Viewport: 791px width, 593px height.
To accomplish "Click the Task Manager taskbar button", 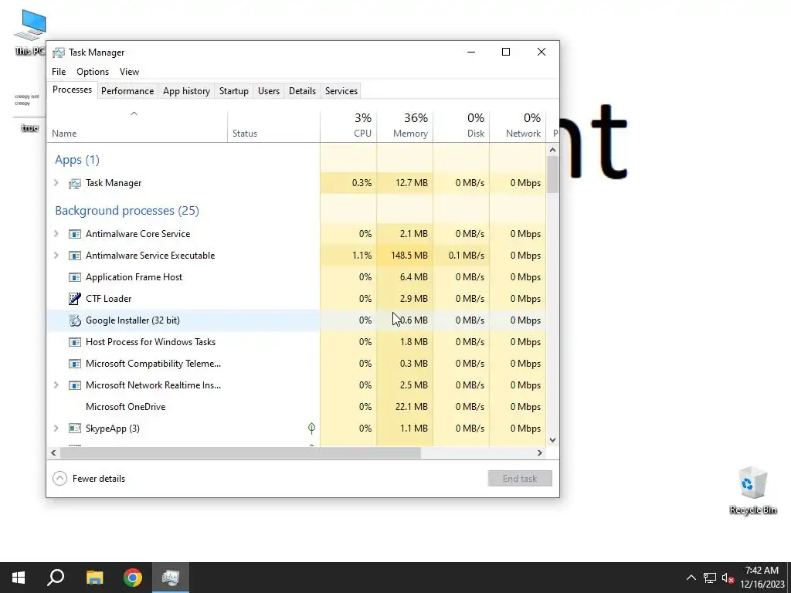I will point(171,578).
